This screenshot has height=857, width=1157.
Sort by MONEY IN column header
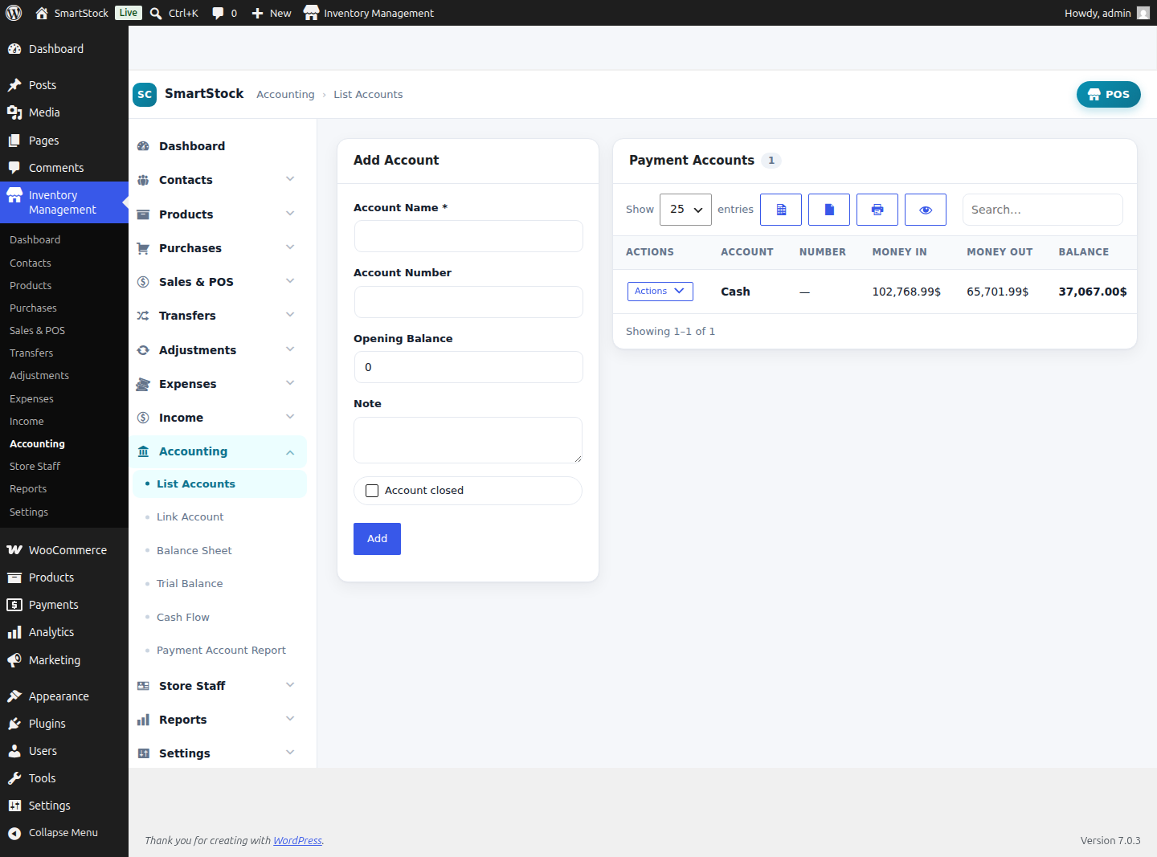899,252
